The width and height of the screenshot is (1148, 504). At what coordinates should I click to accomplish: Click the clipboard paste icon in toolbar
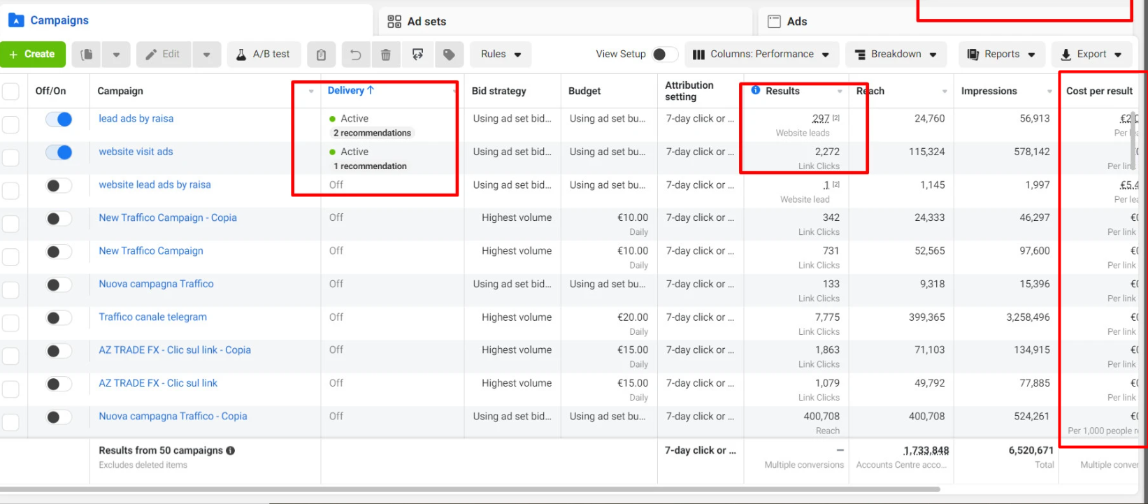(x=321, y=55)
